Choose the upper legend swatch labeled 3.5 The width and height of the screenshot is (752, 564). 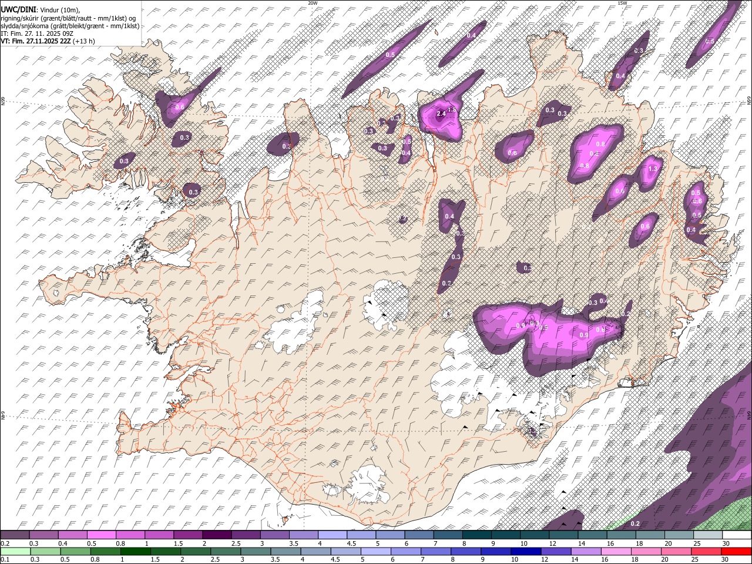pos(303,535)
